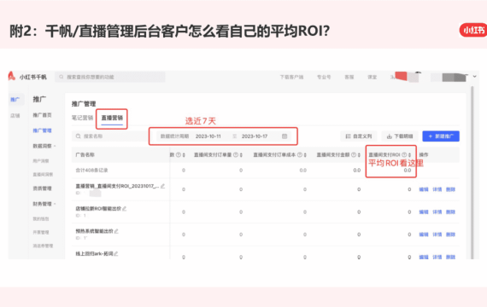
Task: Sort by 直播间支付ROI column
Action: 409,154
